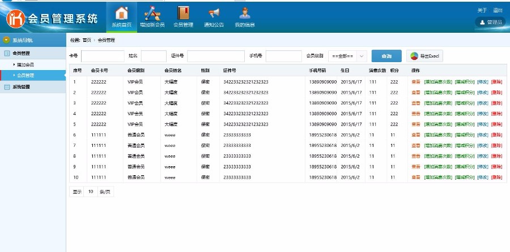Expand 系统管理 section in sidebar
This screenshot has height=252, width=510.
(33, 87)
